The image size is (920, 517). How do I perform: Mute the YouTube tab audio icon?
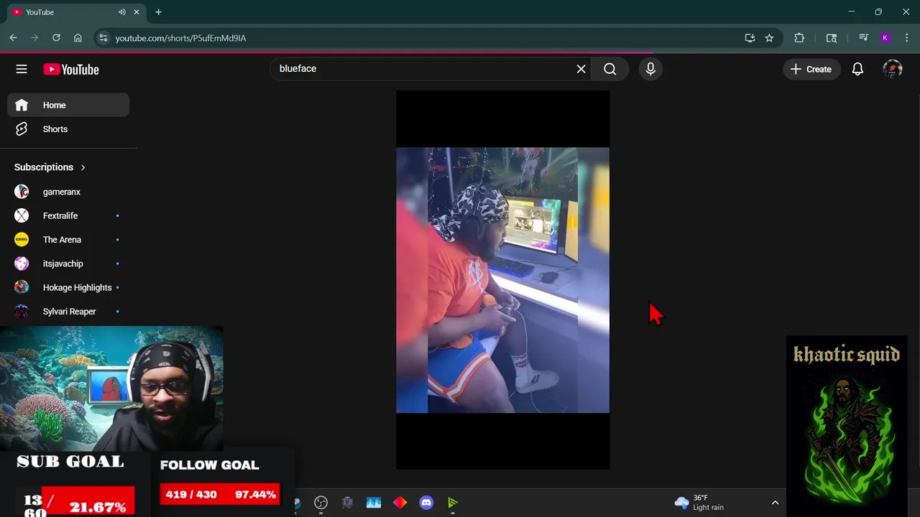point(122,12)
